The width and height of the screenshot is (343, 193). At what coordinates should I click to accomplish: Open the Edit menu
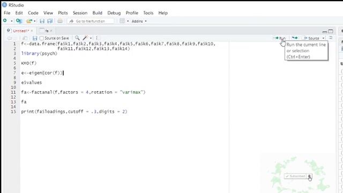coord(19,13)
